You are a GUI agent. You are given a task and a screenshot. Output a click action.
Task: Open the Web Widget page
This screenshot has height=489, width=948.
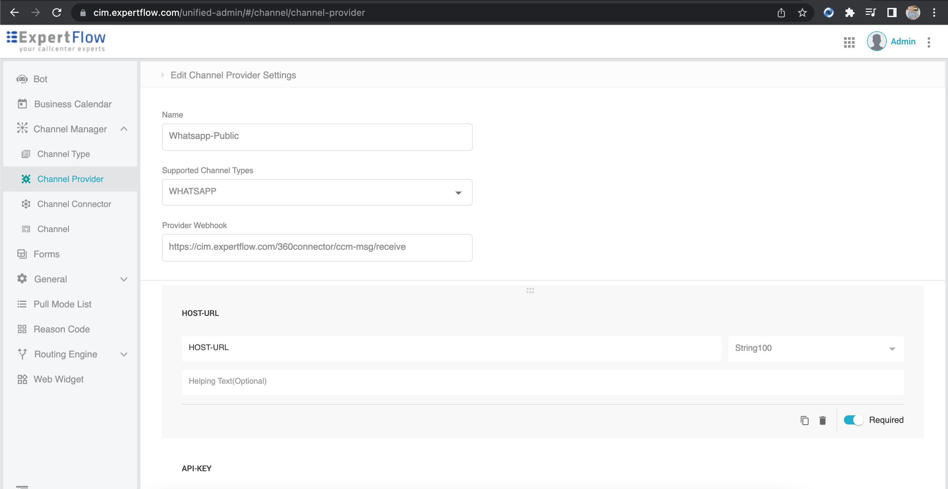(x=59, y=379)
